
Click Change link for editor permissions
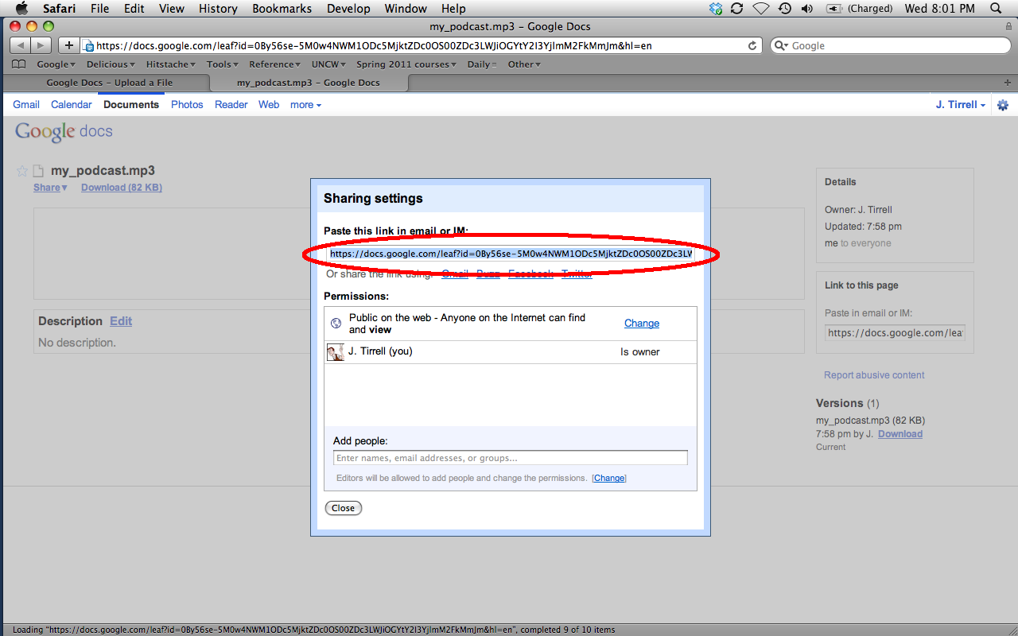click(609, 478)
